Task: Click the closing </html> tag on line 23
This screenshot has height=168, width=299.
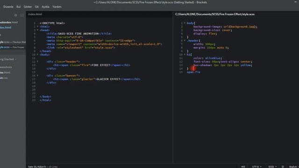Action: coord(45,100)
